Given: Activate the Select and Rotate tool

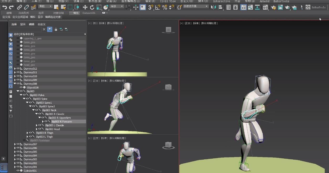Looking at the screenshot, I should pos(92,7).
